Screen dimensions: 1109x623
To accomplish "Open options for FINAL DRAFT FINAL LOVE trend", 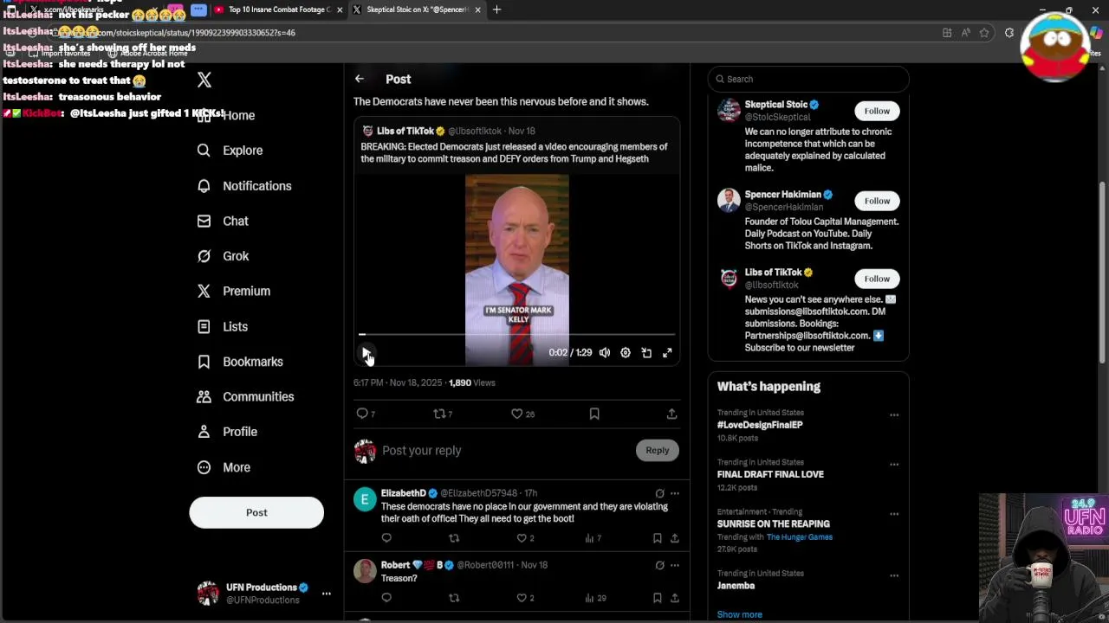I will [894, 465].
